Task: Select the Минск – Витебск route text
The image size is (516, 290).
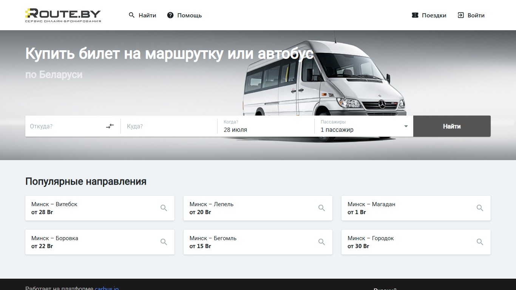Action: click(x=54, y=204)
